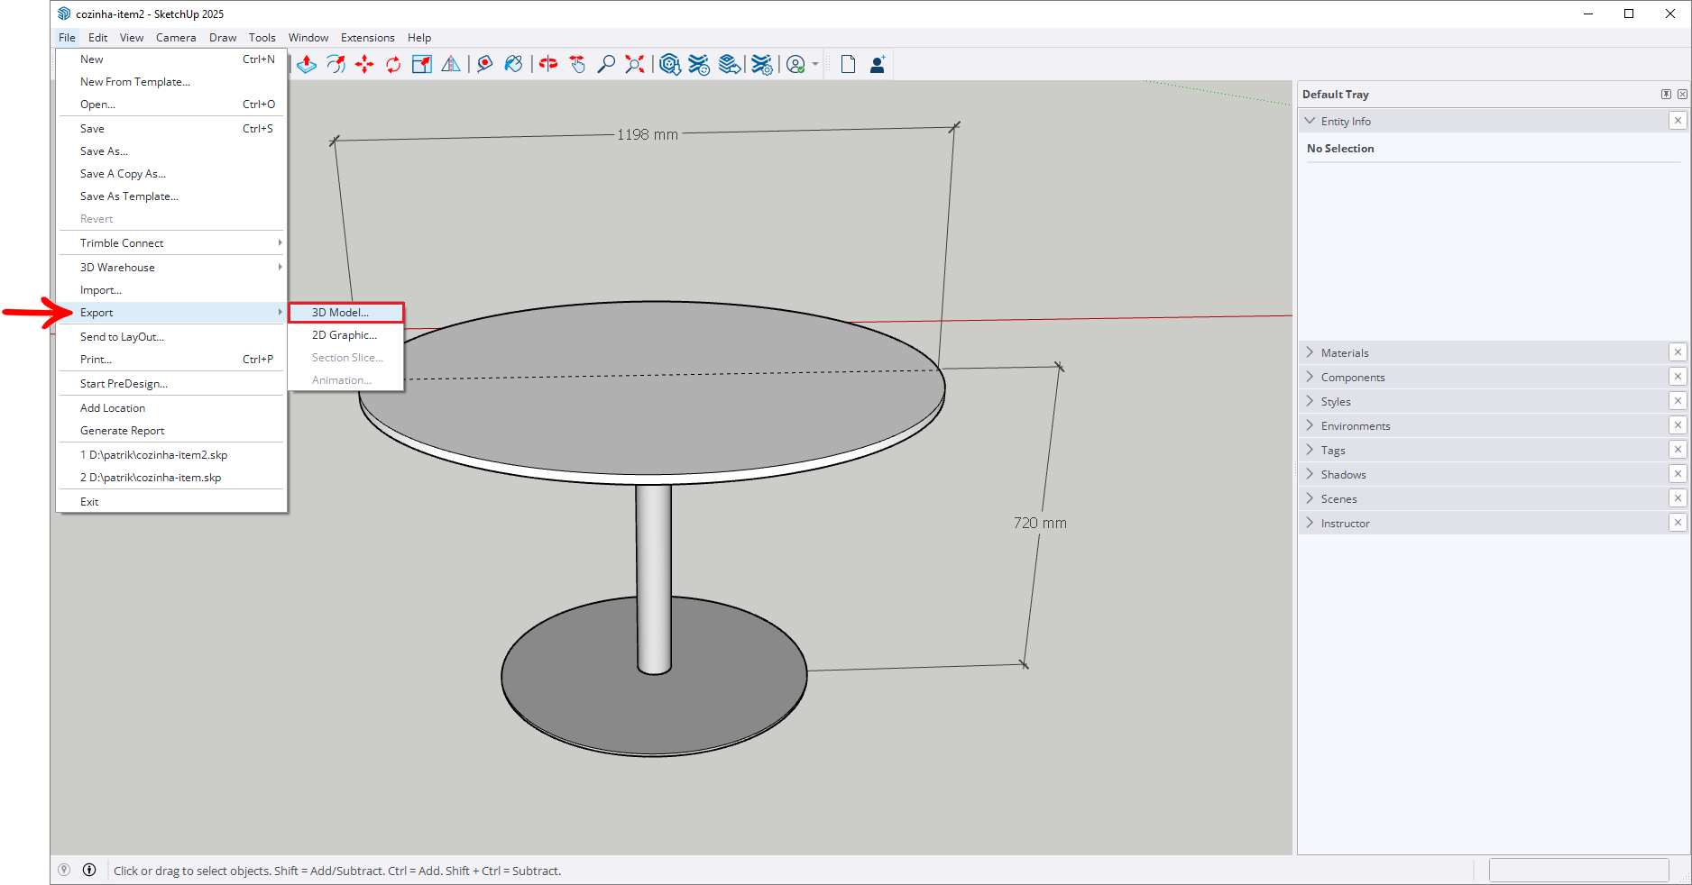Viewport: 1692px width, 885px height.
Task: Close the Shadows panel
Action: 1678,474
